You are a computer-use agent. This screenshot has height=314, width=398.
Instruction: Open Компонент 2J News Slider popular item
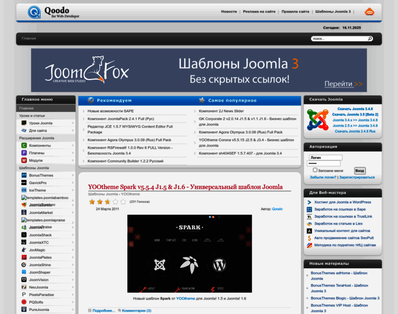[x=221, y=111]
